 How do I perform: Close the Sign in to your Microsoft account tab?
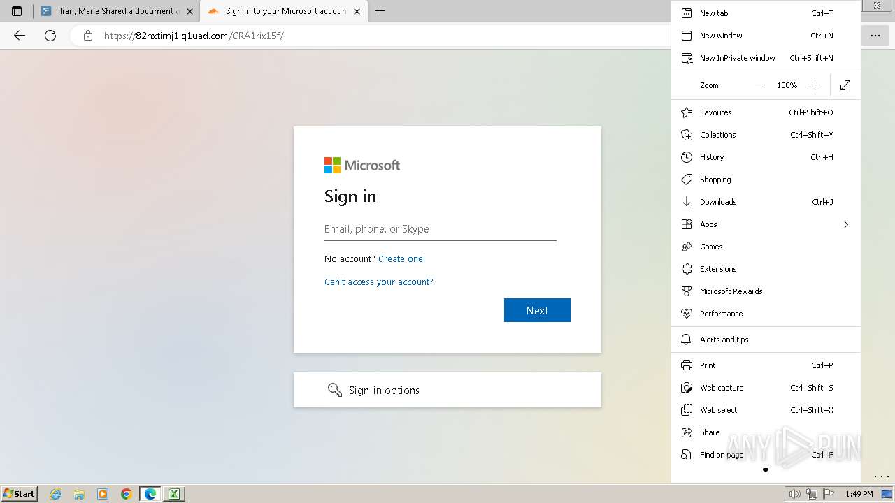pyautogui.click(x=357, y=11)
